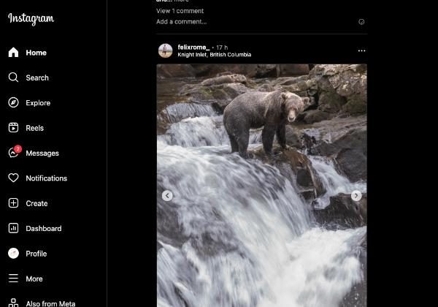Click View 1 comment
438x307 pixels.
[180, 11]
